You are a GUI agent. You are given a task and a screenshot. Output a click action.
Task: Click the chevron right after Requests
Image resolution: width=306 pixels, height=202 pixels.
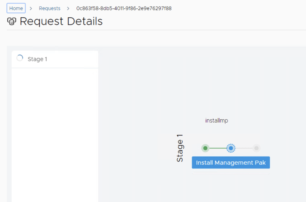click(x=68, y=8)
